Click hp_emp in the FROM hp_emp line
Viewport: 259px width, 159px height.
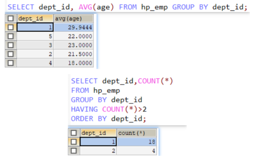point(107,91)
